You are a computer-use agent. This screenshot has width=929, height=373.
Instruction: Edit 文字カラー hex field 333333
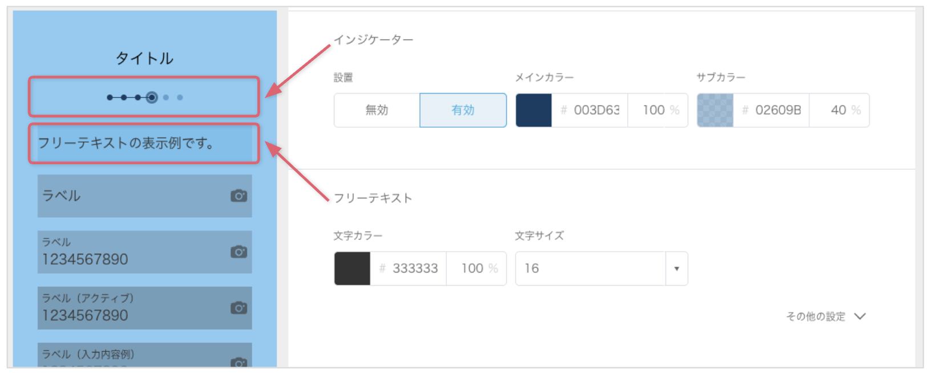click(409, 268)
